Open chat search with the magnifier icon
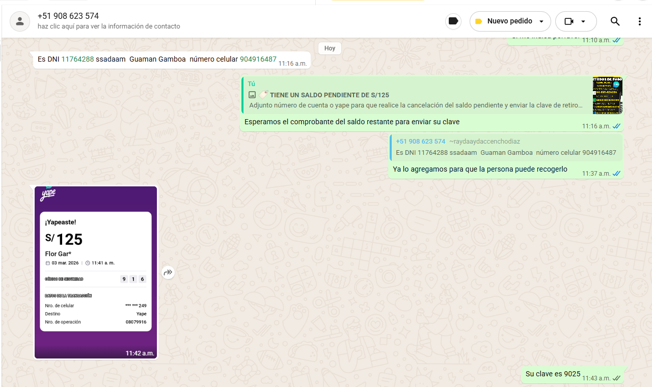652x387 pixels. (615, 21)
